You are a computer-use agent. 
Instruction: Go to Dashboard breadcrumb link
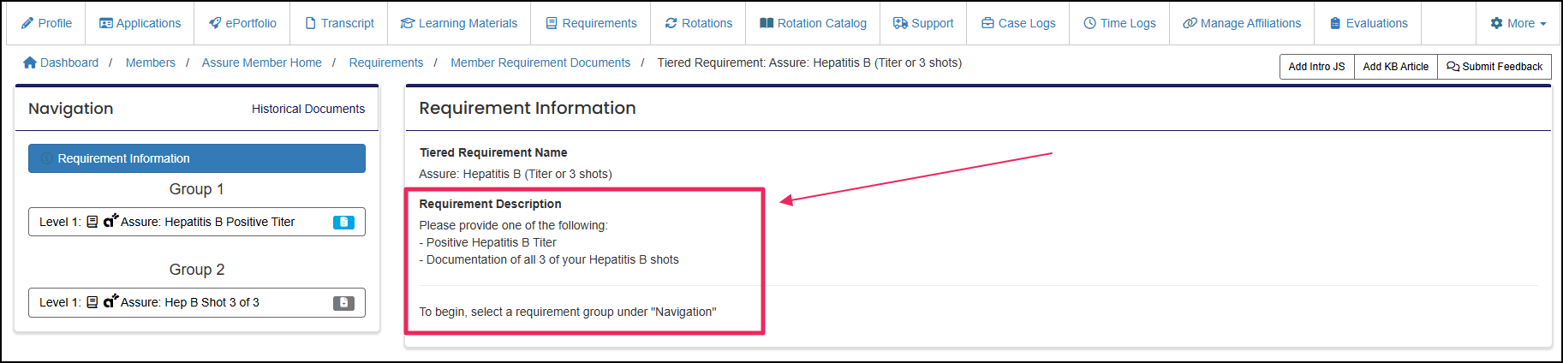click(69, 62)
